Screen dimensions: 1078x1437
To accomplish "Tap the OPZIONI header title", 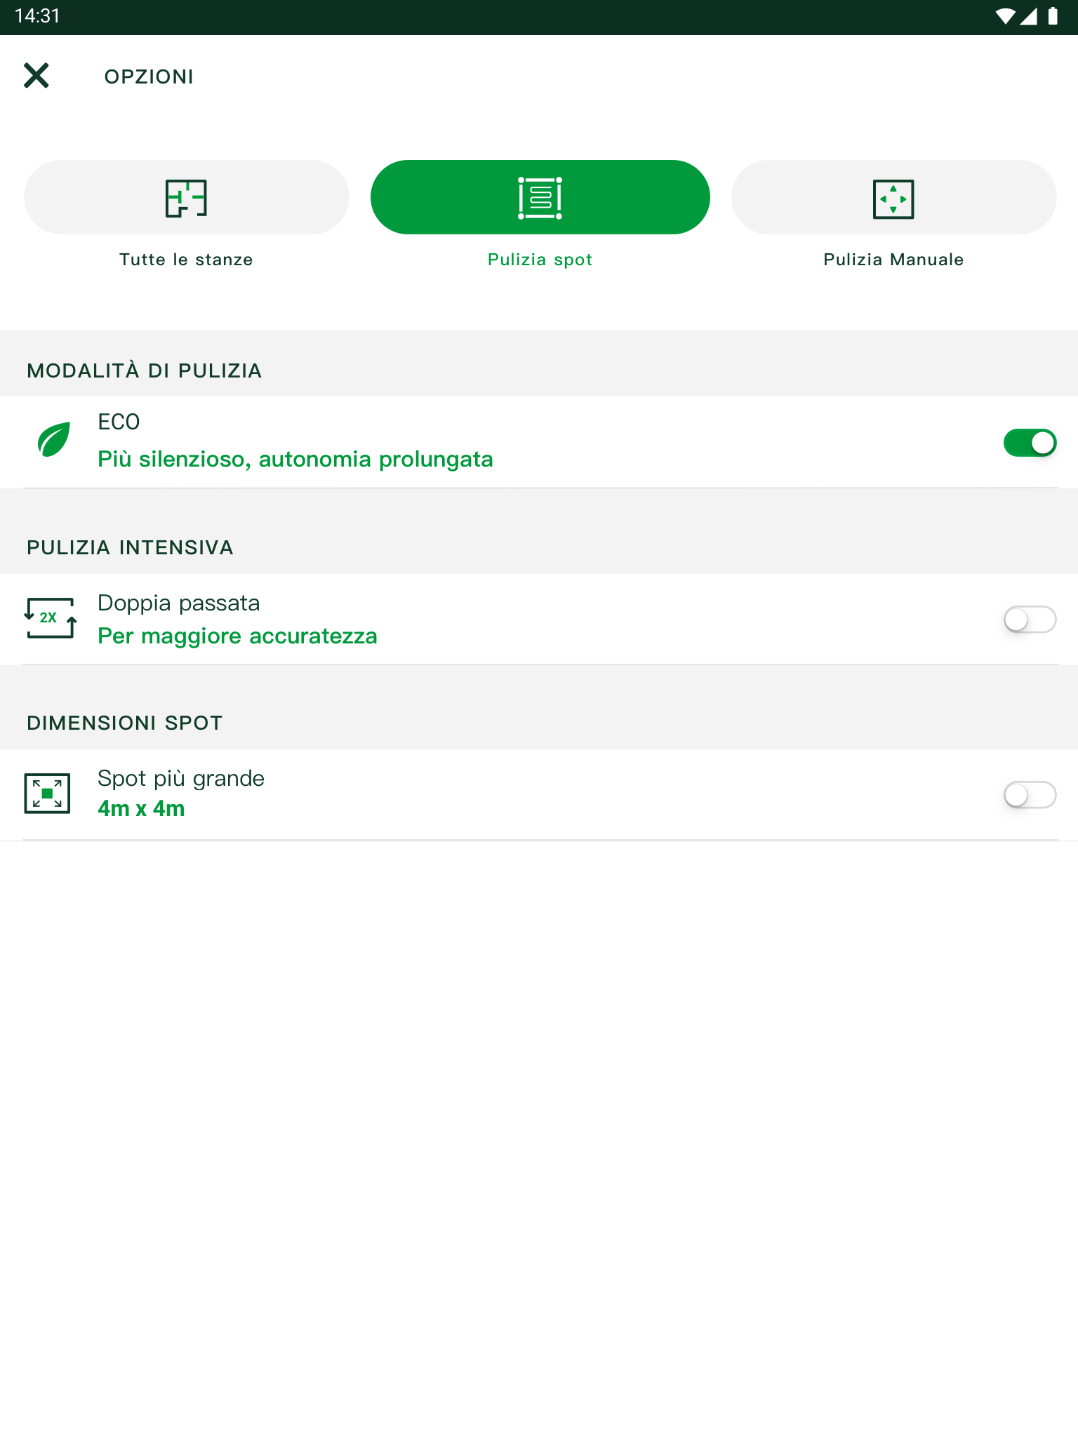I will 149,76.
